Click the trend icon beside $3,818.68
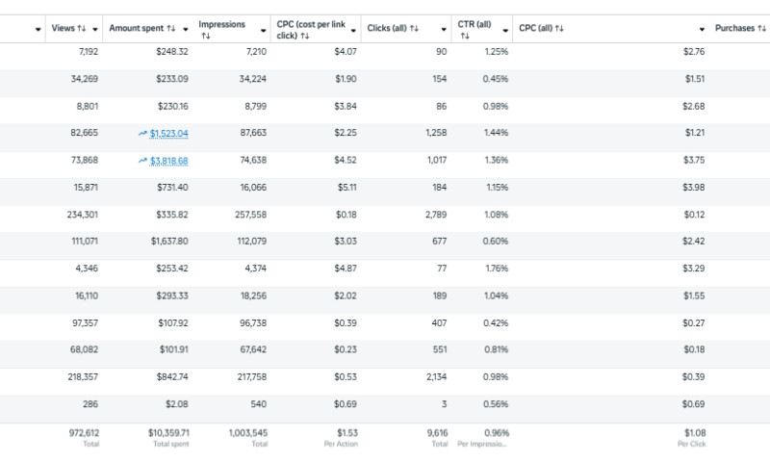This screenshot has height=462, width=770. (x=142, y=161)
